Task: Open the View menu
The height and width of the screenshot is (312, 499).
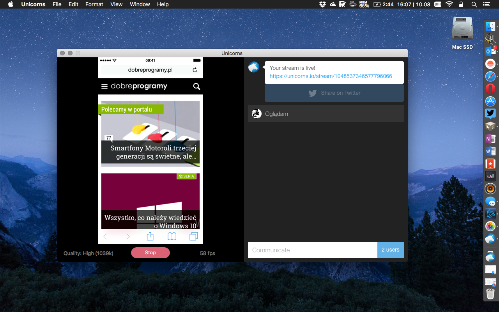Action: [x=117, y=4]
